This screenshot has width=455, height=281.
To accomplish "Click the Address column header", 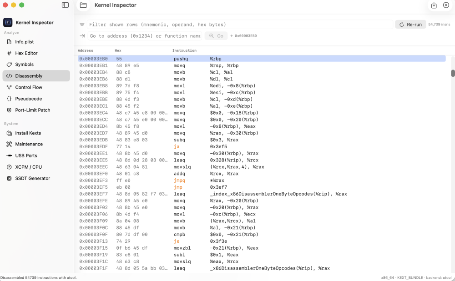I will click(86, 50).
